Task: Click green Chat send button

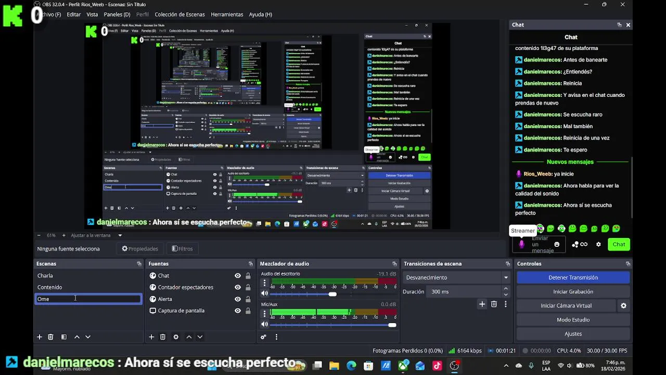Action: [619, 244]
